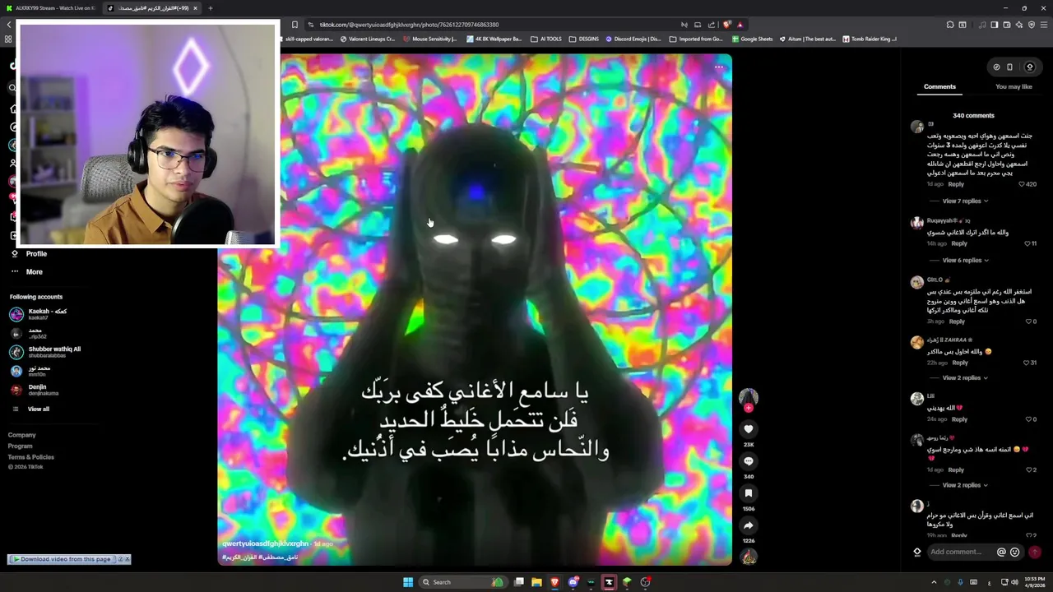
Task: Reply to GIRLO's comment
Action: 957,321
